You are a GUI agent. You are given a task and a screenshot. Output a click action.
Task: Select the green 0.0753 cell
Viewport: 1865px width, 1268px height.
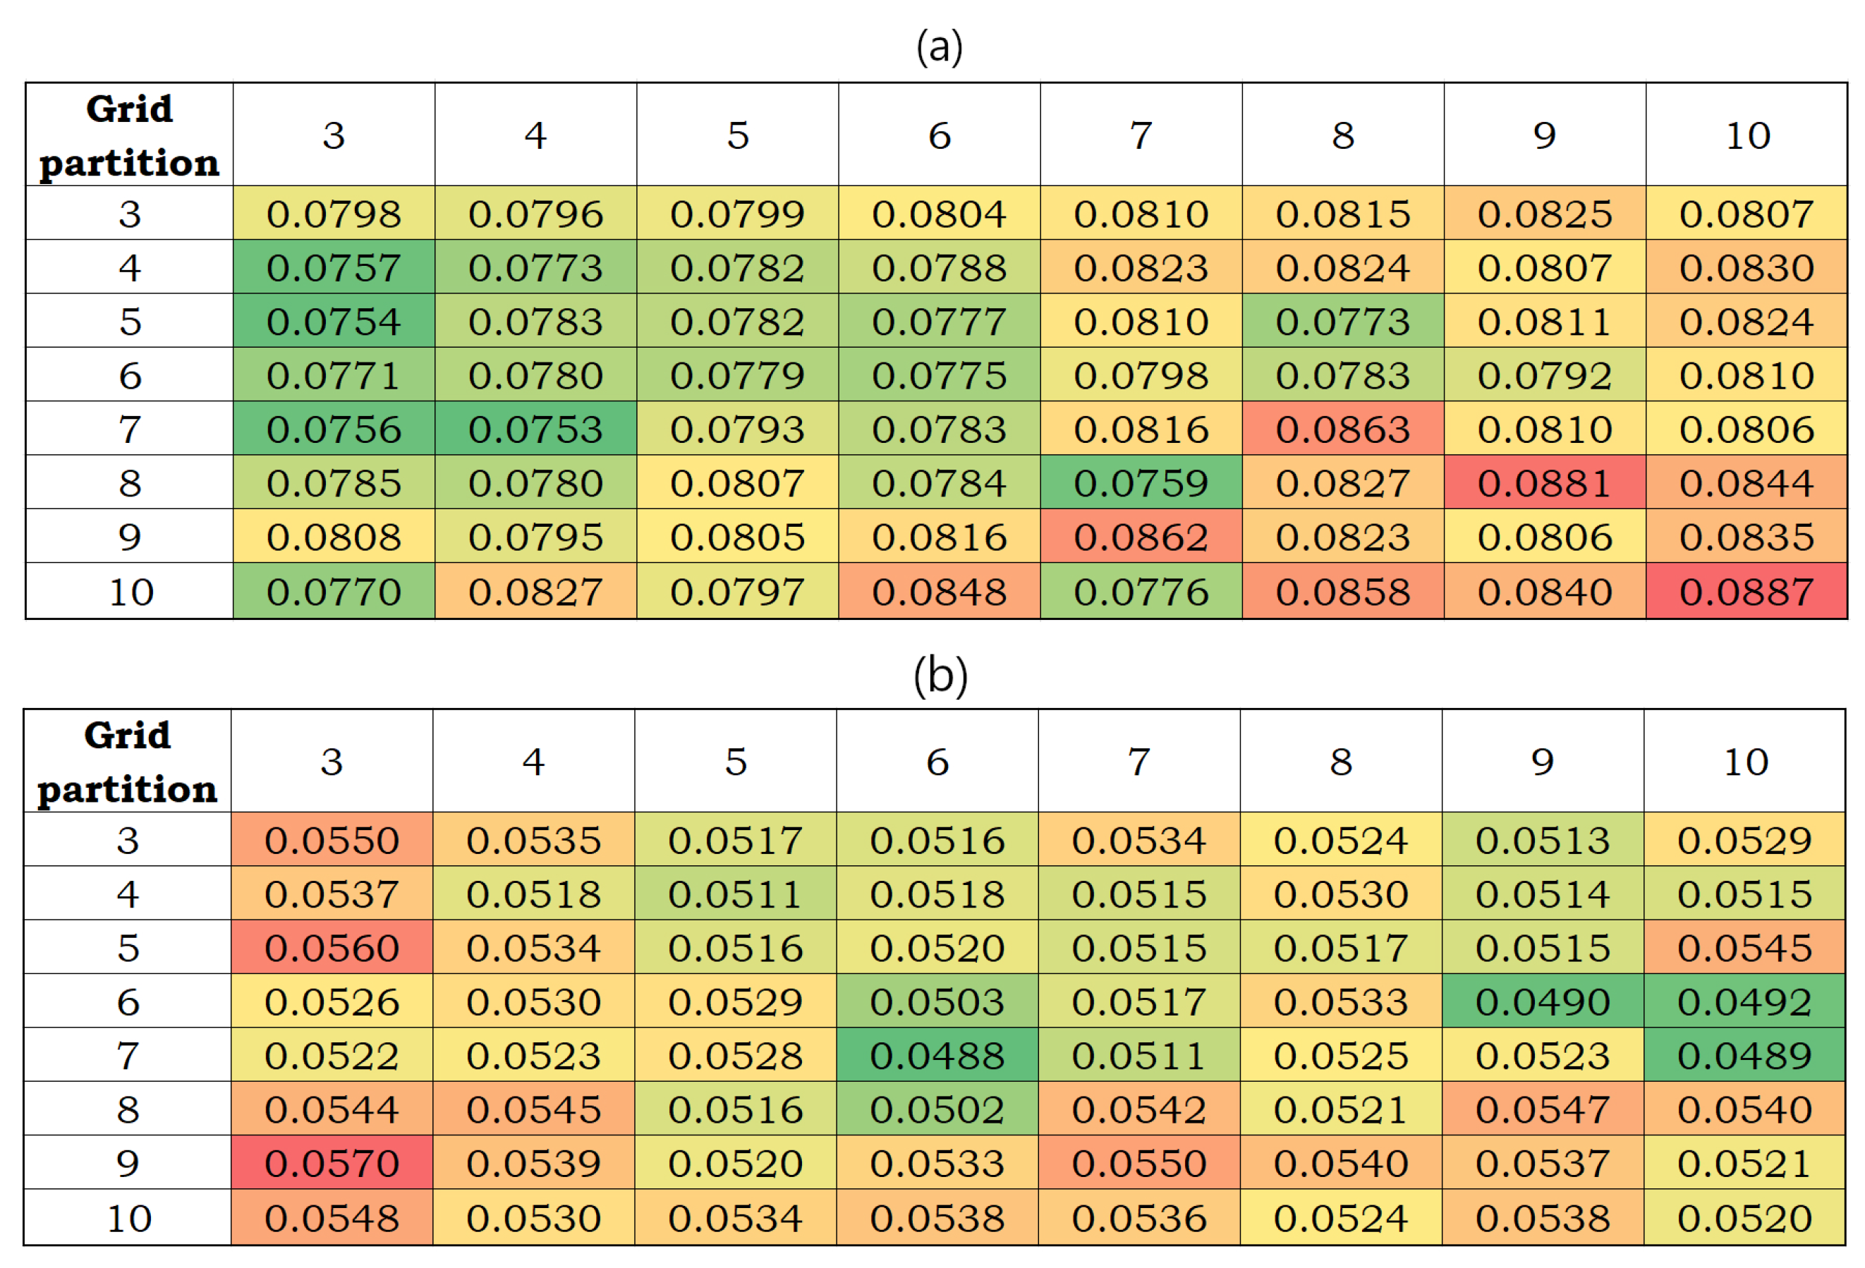point(535,429)
